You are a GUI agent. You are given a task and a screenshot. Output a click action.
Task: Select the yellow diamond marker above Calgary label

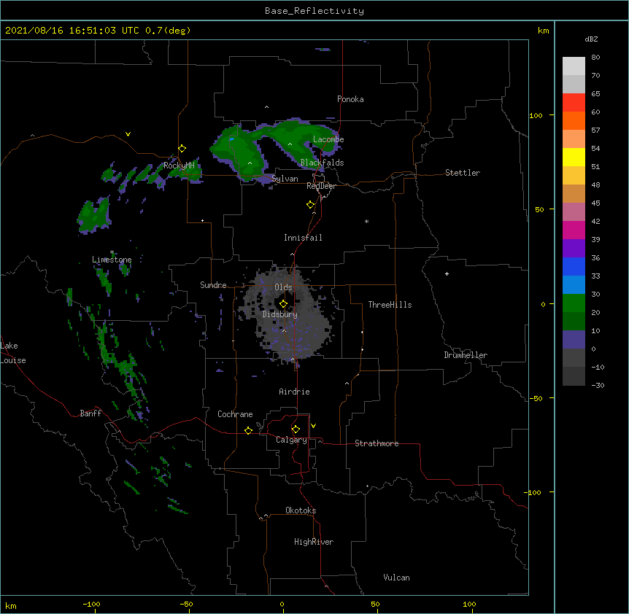(x=296, y=430)
